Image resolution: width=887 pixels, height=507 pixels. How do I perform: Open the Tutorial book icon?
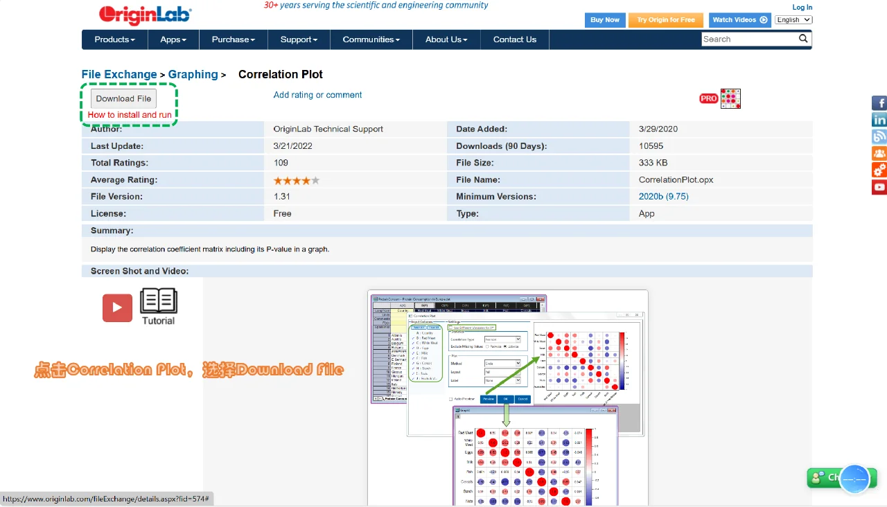[159, 306]
